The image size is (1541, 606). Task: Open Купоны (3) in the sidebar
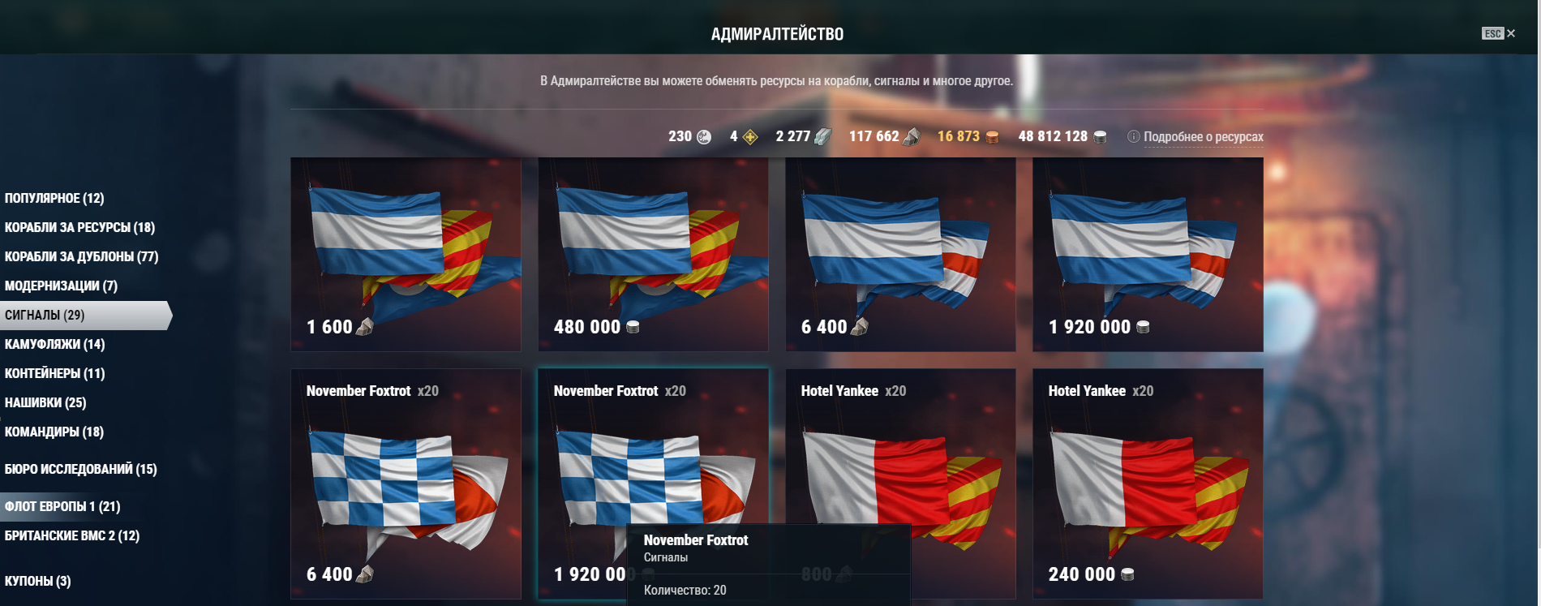tap(37, 581)
